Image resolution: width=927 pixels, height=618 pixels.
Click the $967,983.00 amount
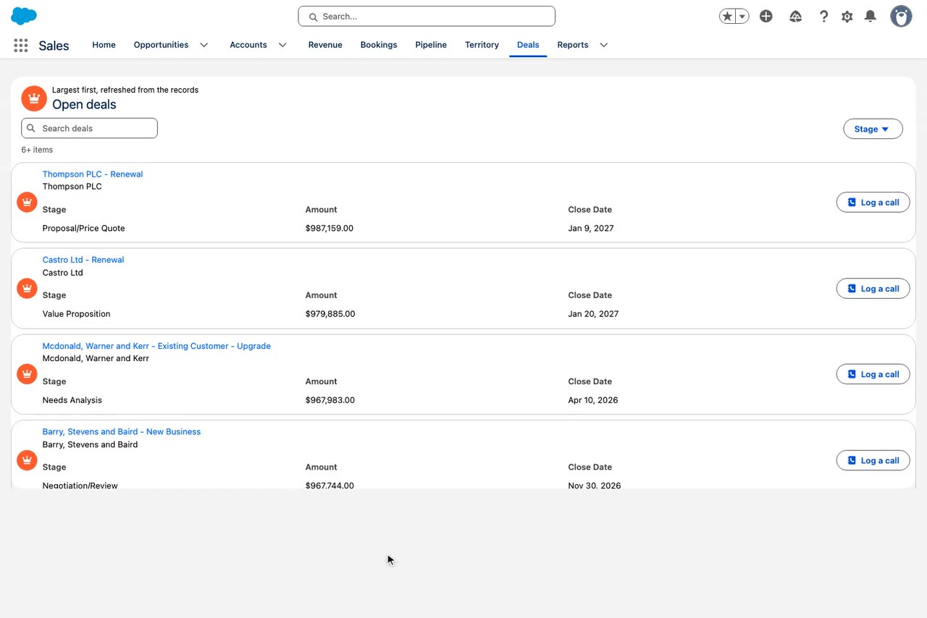[x=330, y=400]
